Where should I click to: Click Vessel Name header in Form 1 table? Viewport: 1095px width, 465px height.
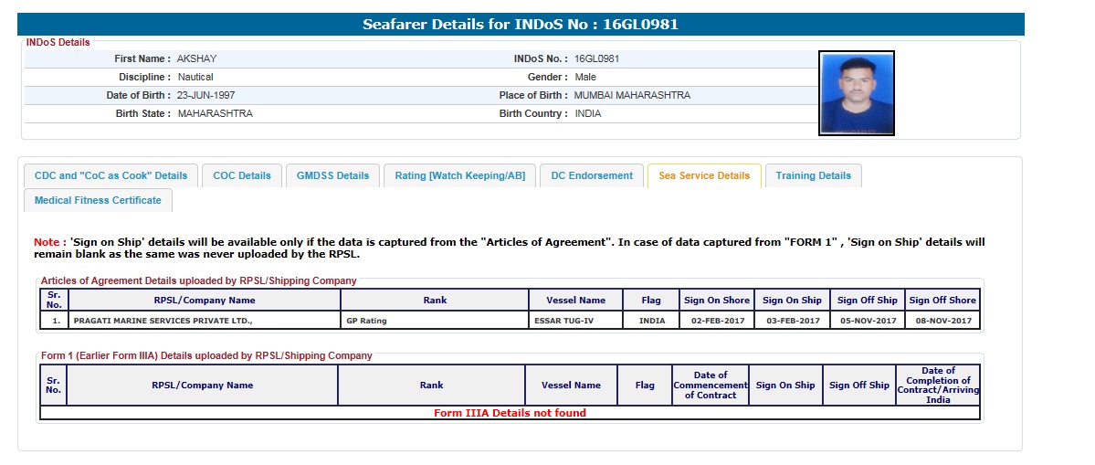pos(571,386)
